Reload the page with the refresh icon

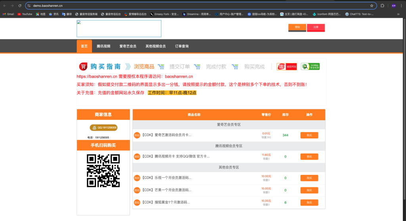point(20,6)
